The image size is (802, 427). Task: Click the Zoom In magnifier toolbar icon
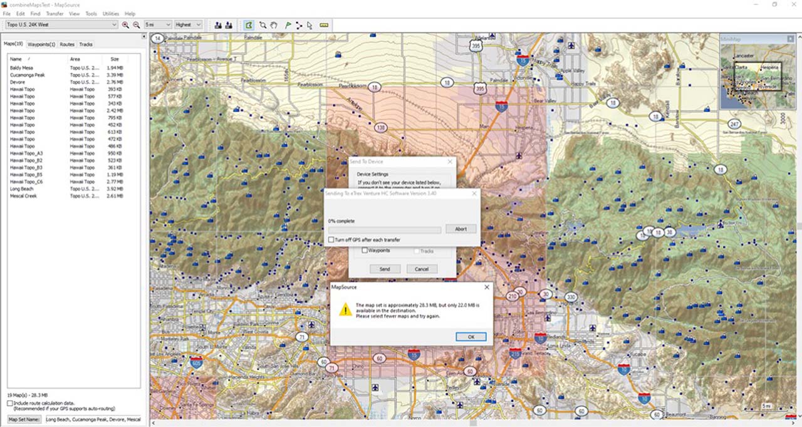[x=126, y=25]
